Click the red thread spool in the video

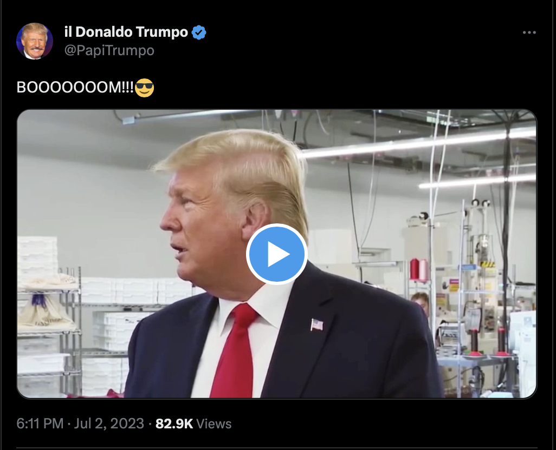click(415, 269)
